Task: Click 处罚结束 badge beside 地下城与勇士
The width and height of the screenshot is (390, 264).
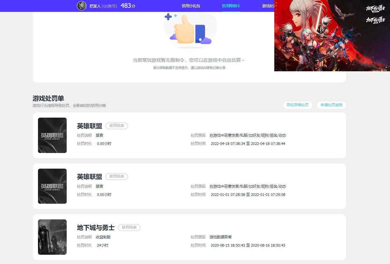Action: (129, 227)
